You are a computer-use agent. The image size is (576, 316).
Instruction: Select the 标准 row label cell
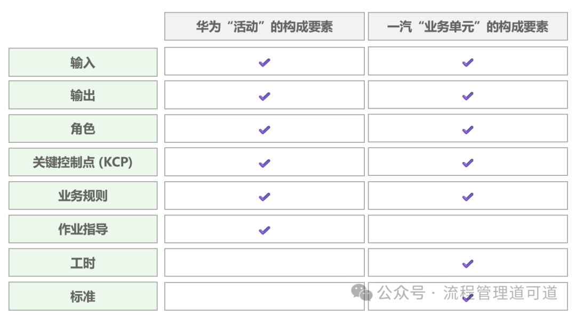click(x=83, y=297)
